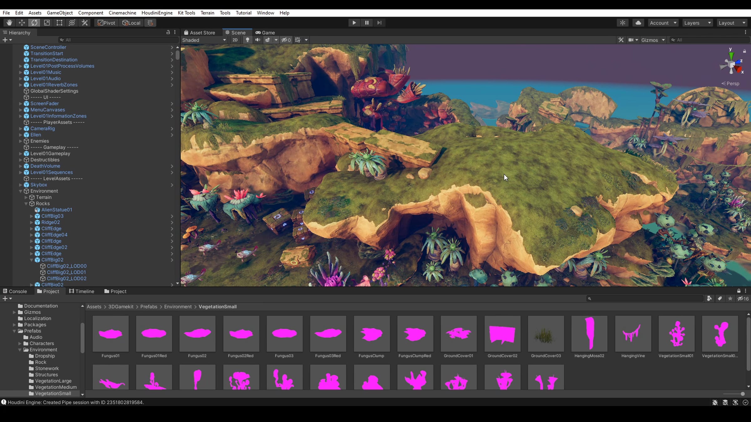The image size is (751, 422).
Task: Open the Shaded draw mode dropdown
Action: tap(204, 40)
